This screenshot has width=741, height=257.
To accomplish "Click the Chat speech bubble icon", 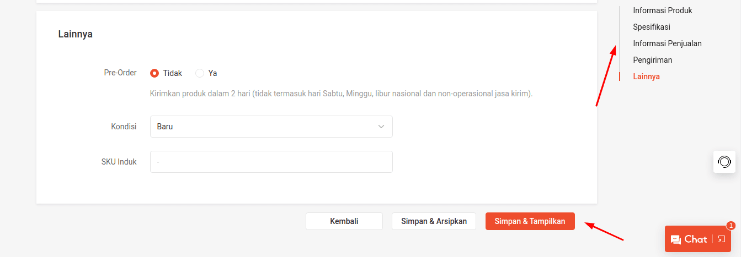I will (x=675, y=239).
